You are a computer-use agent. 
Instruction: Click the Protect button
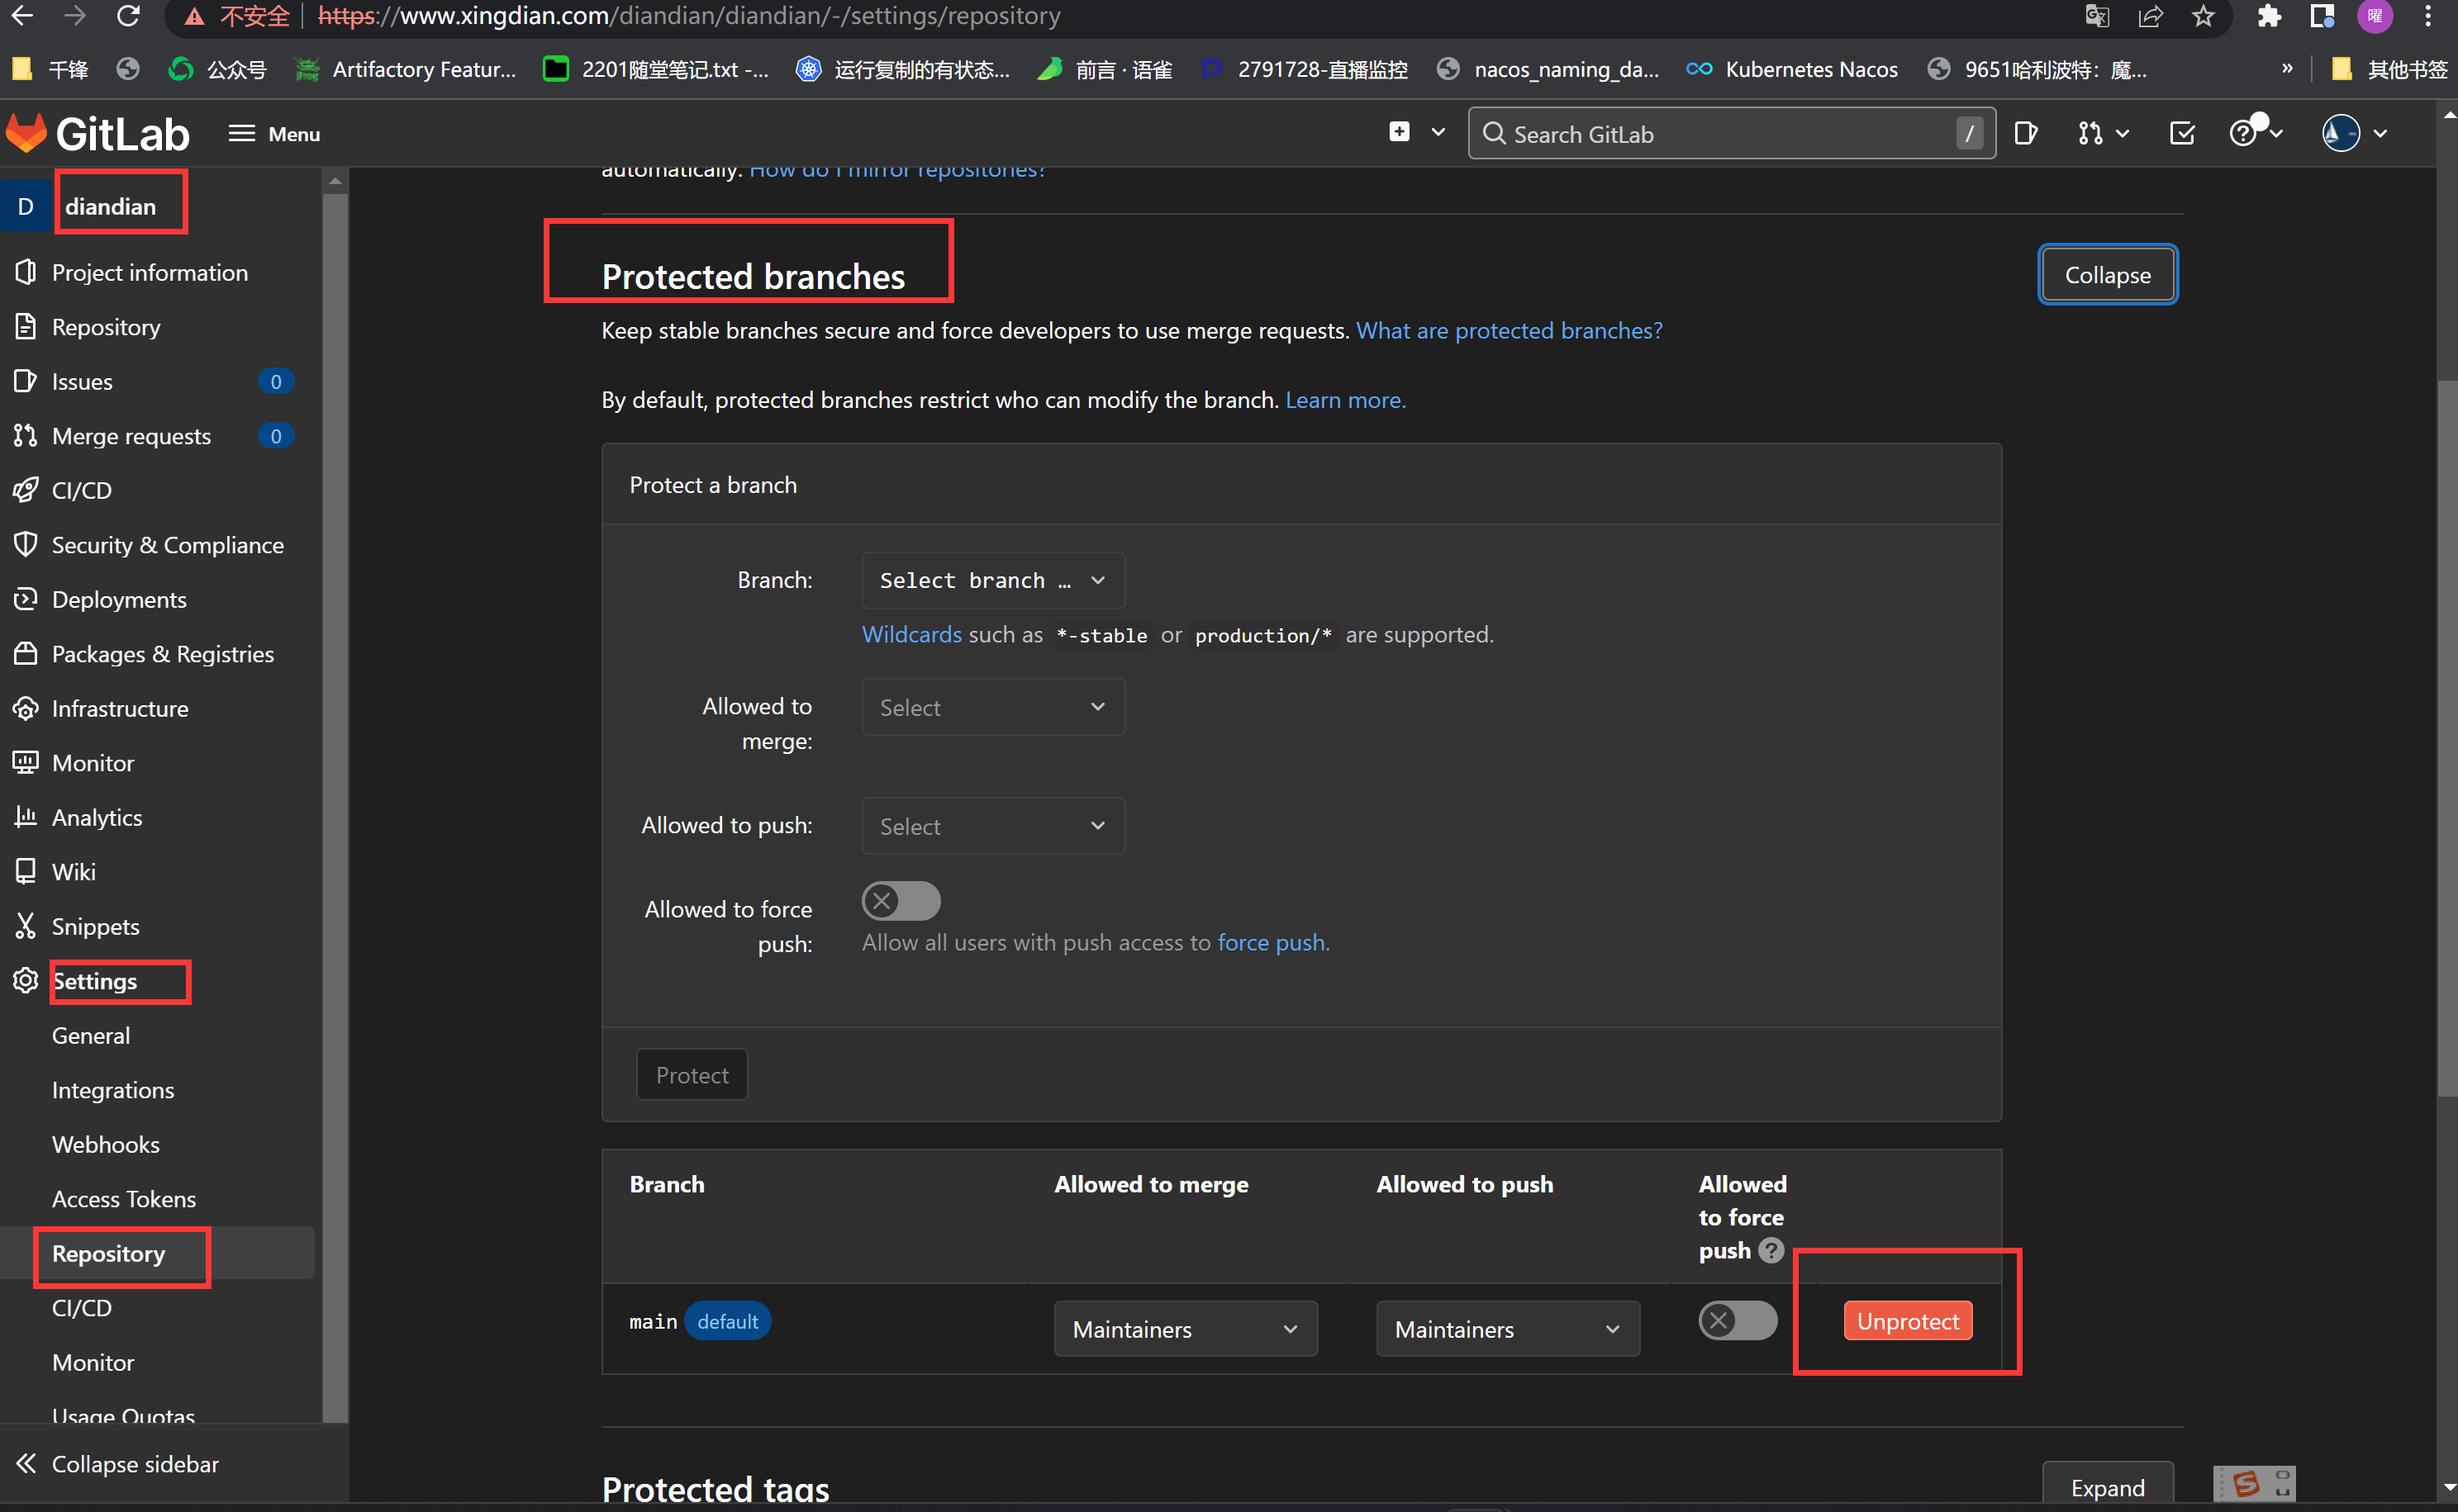[692, 1075]
